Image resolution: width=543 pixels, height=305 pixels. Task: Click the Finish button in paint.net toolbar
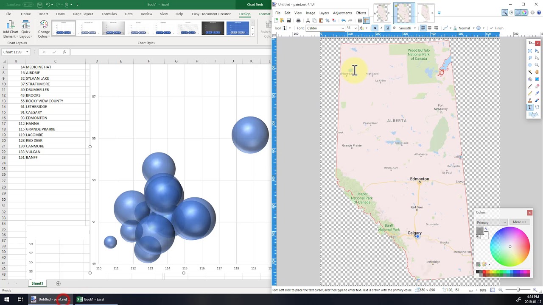click(x=495, y=28)
